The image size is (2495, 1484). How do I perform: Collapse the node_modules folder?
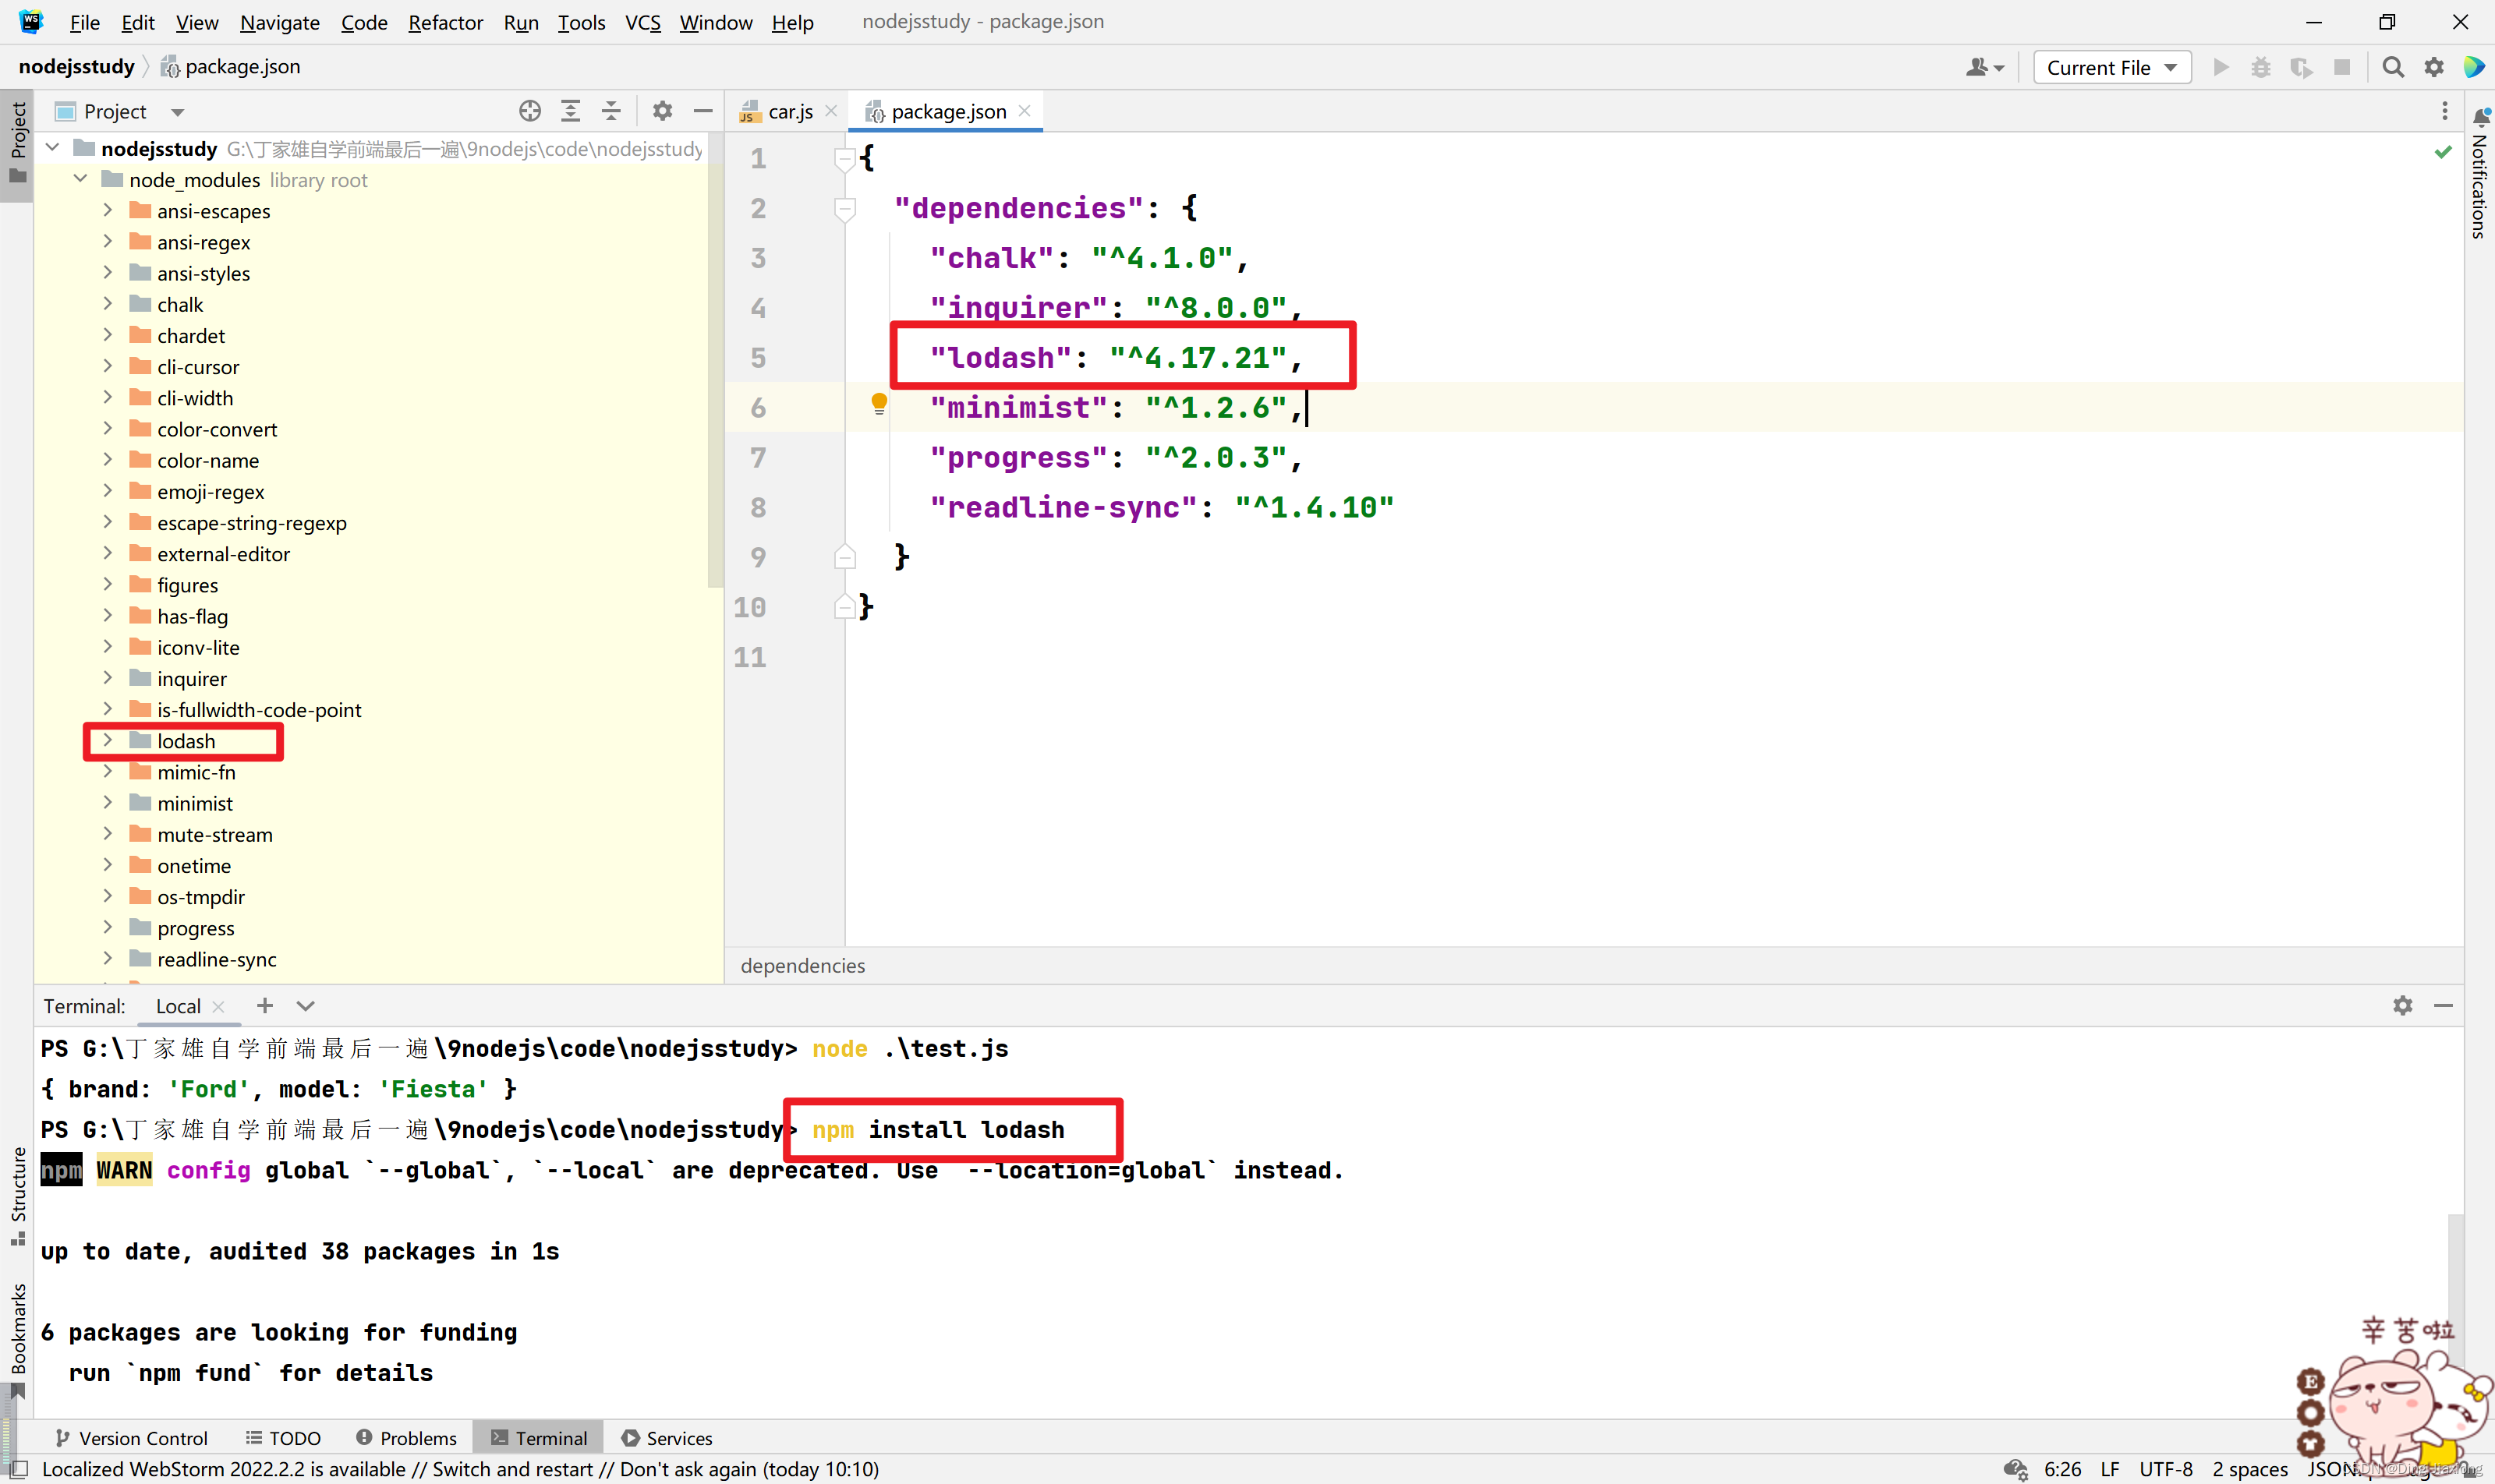[x=80, y=179]
